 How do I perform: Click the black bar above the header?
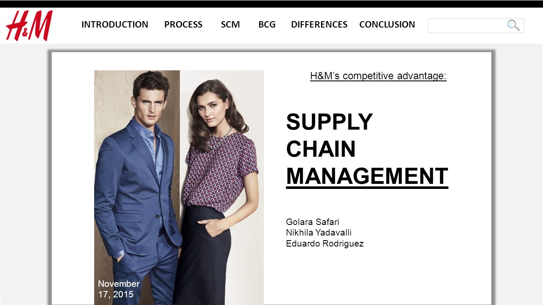click(271, 4)
